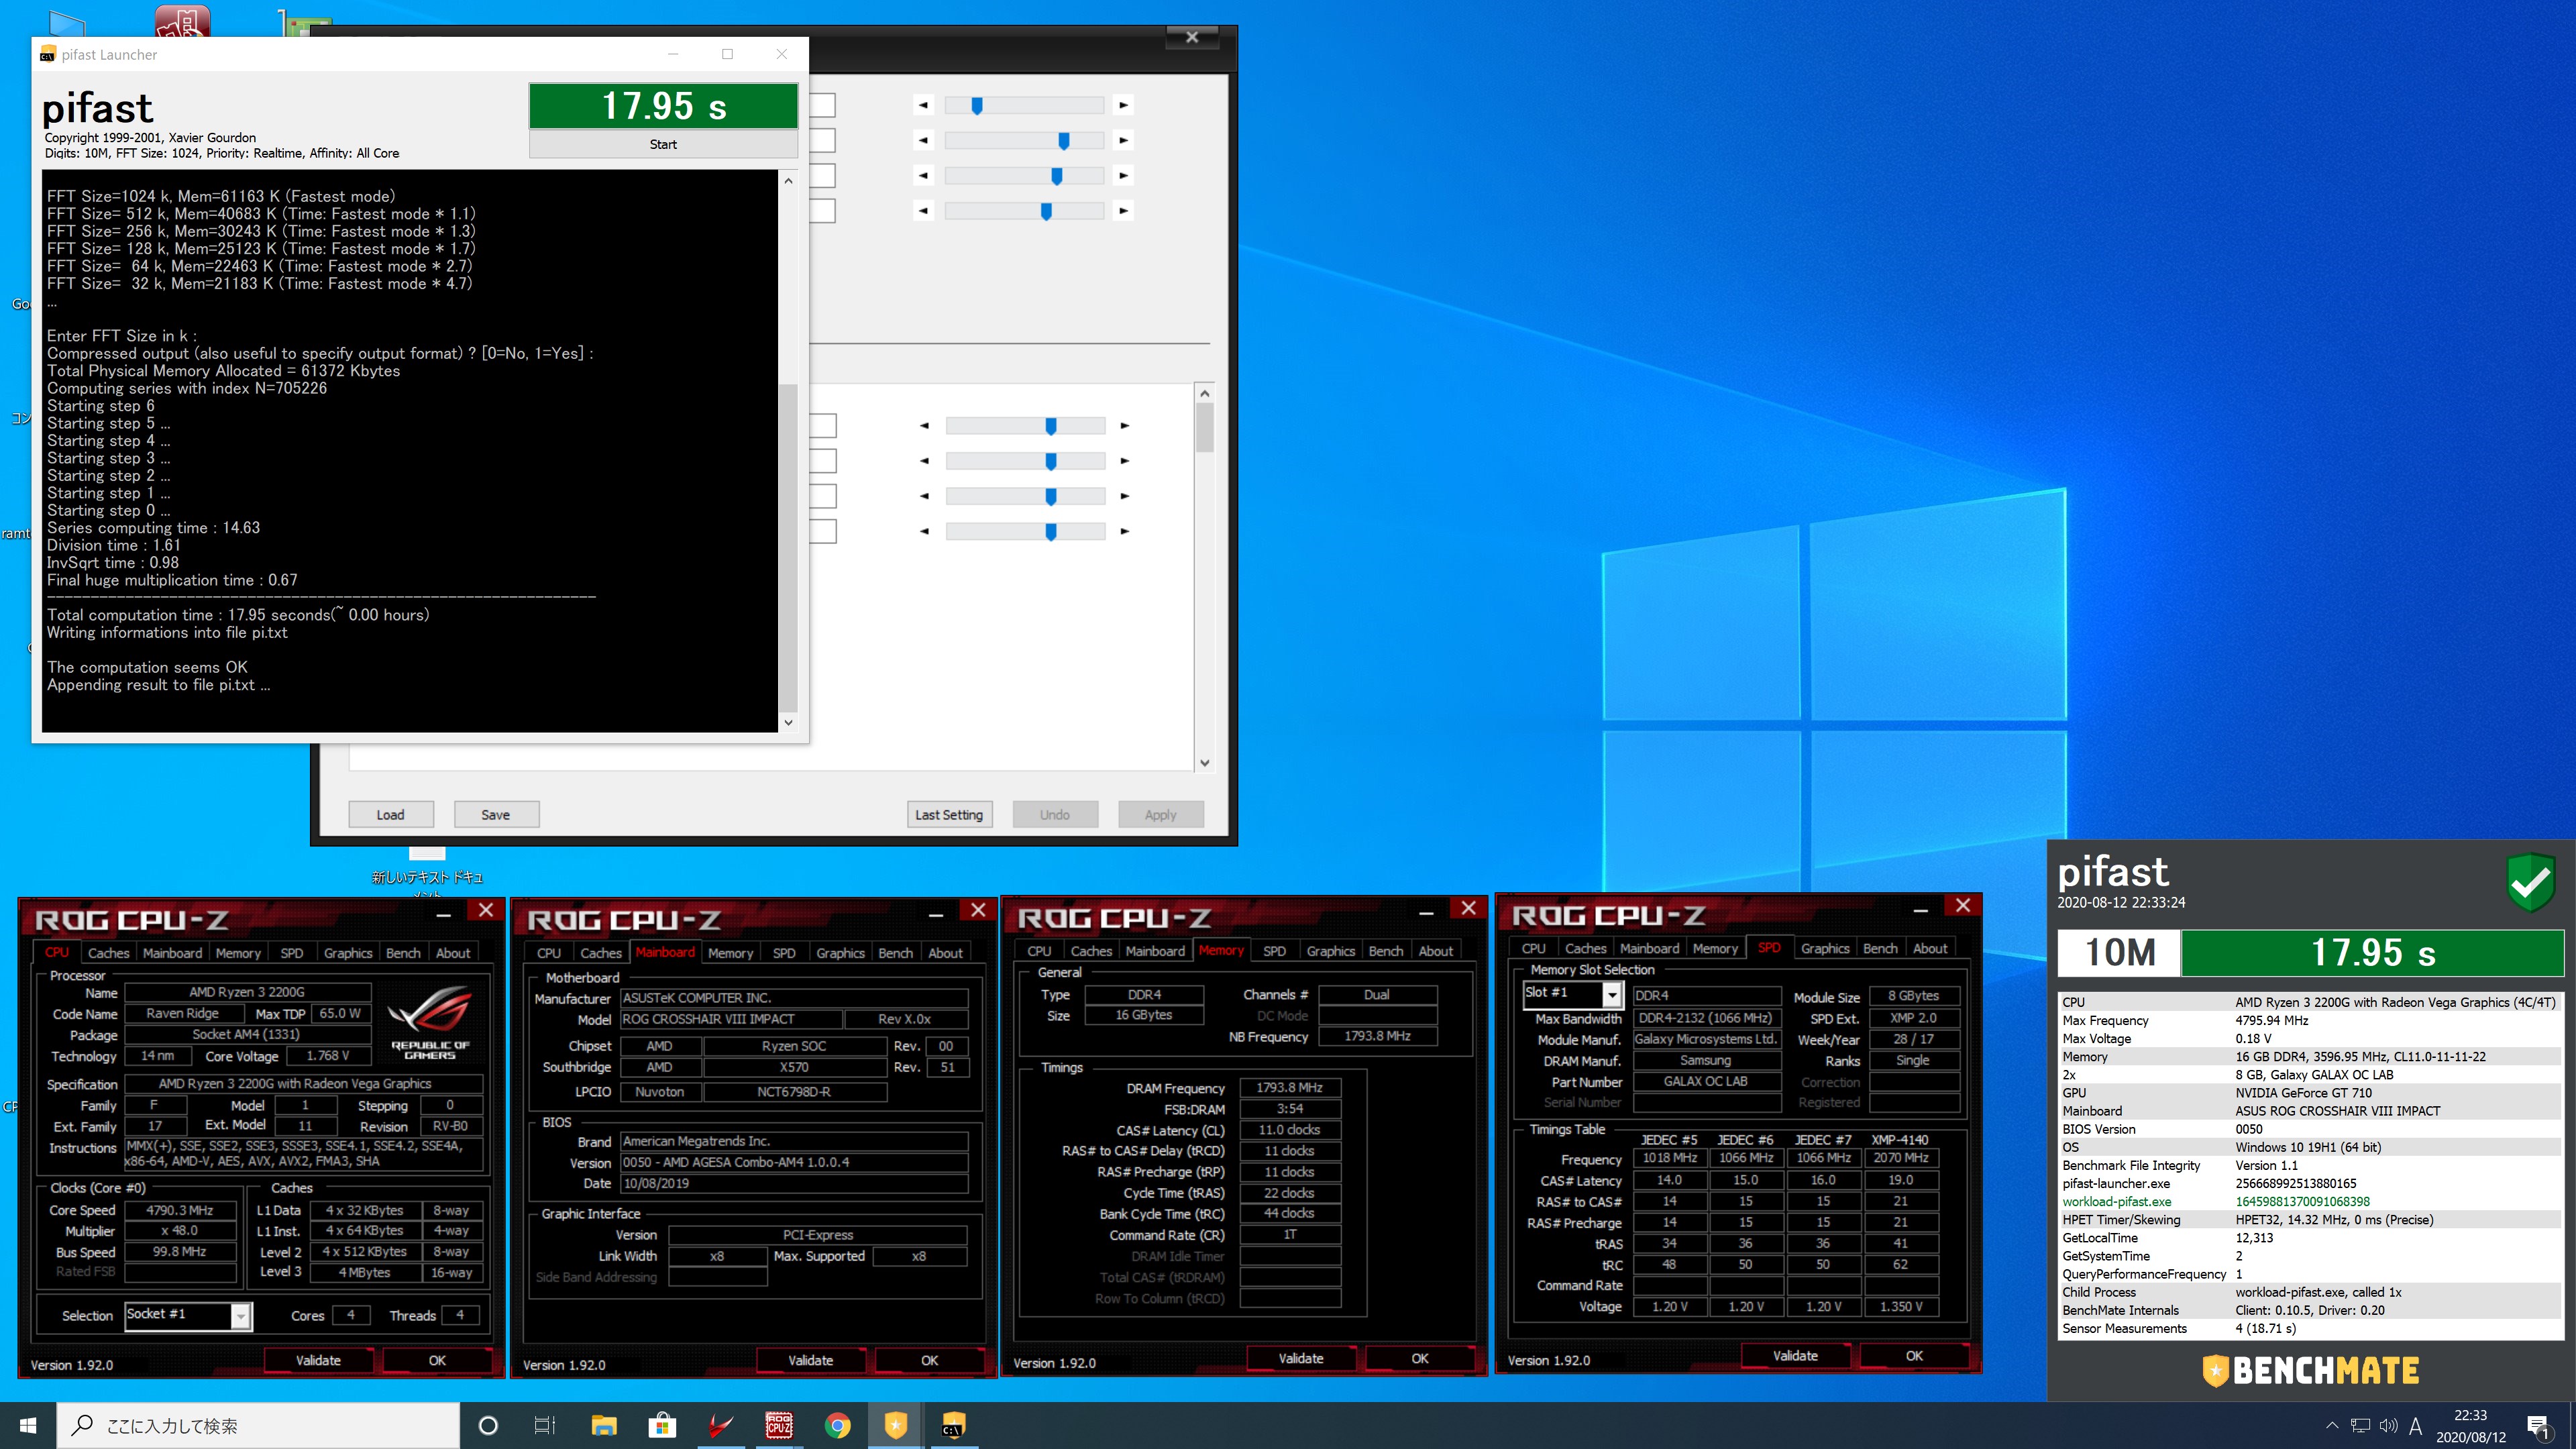Click the ROG CROSSHAIR VIII IMPACT model field
The image size is (2576, 1449).
(x=731, y=1019)
